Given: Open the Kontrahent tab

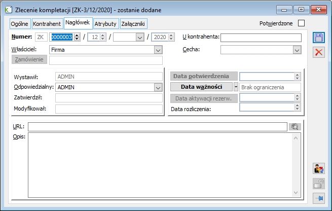Looking at the screenshot, I should pyautogui.click(x=47, y=24).
